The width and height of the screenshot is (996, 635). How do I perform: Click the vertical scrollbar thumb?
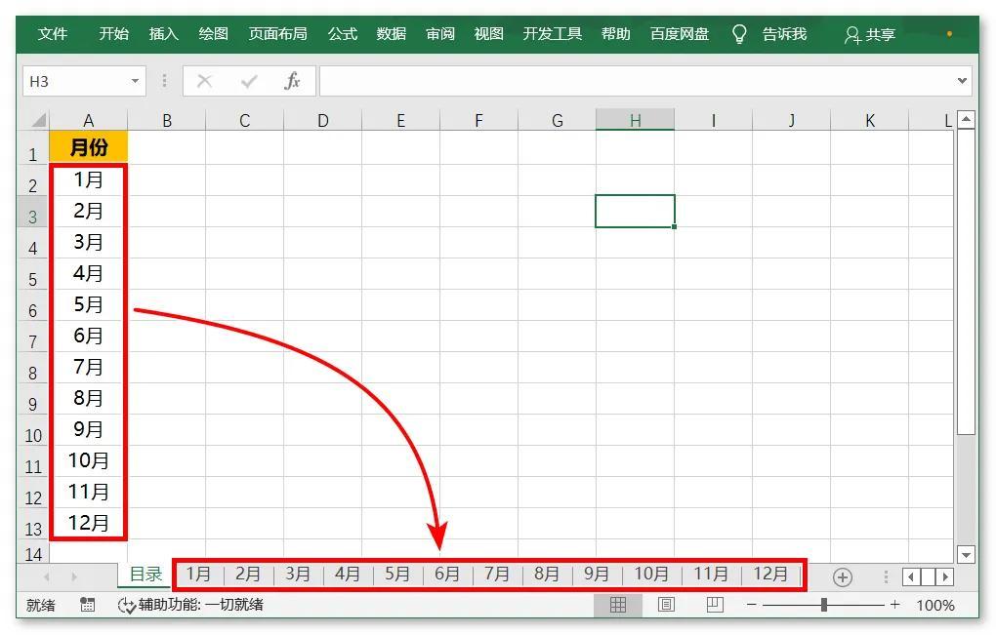tap(966, 282)
